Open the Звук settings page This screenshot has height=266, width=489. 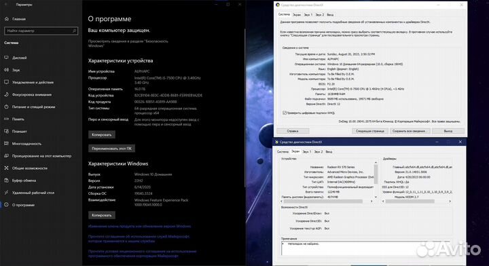click(x=12, y=70)
